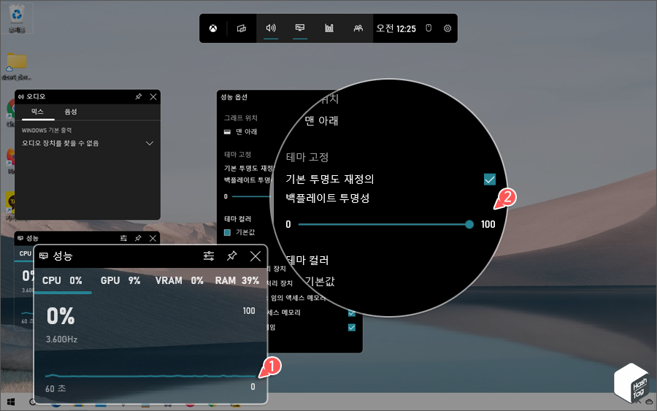Click the 테마 고정 heading in magnified view
Screen dimensions: 657x411
coord(307,157)
